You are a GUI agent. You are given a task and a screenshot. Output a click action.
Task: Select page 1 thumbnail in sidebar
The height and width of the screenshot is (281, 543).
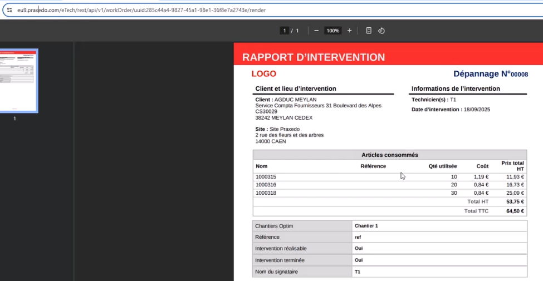[18, 81]
